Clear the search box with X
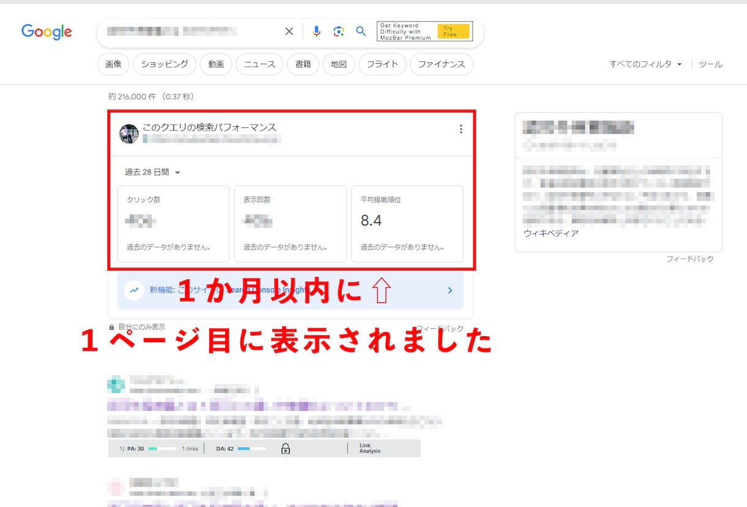The image size is (747, 507). (x=289, y=31)
